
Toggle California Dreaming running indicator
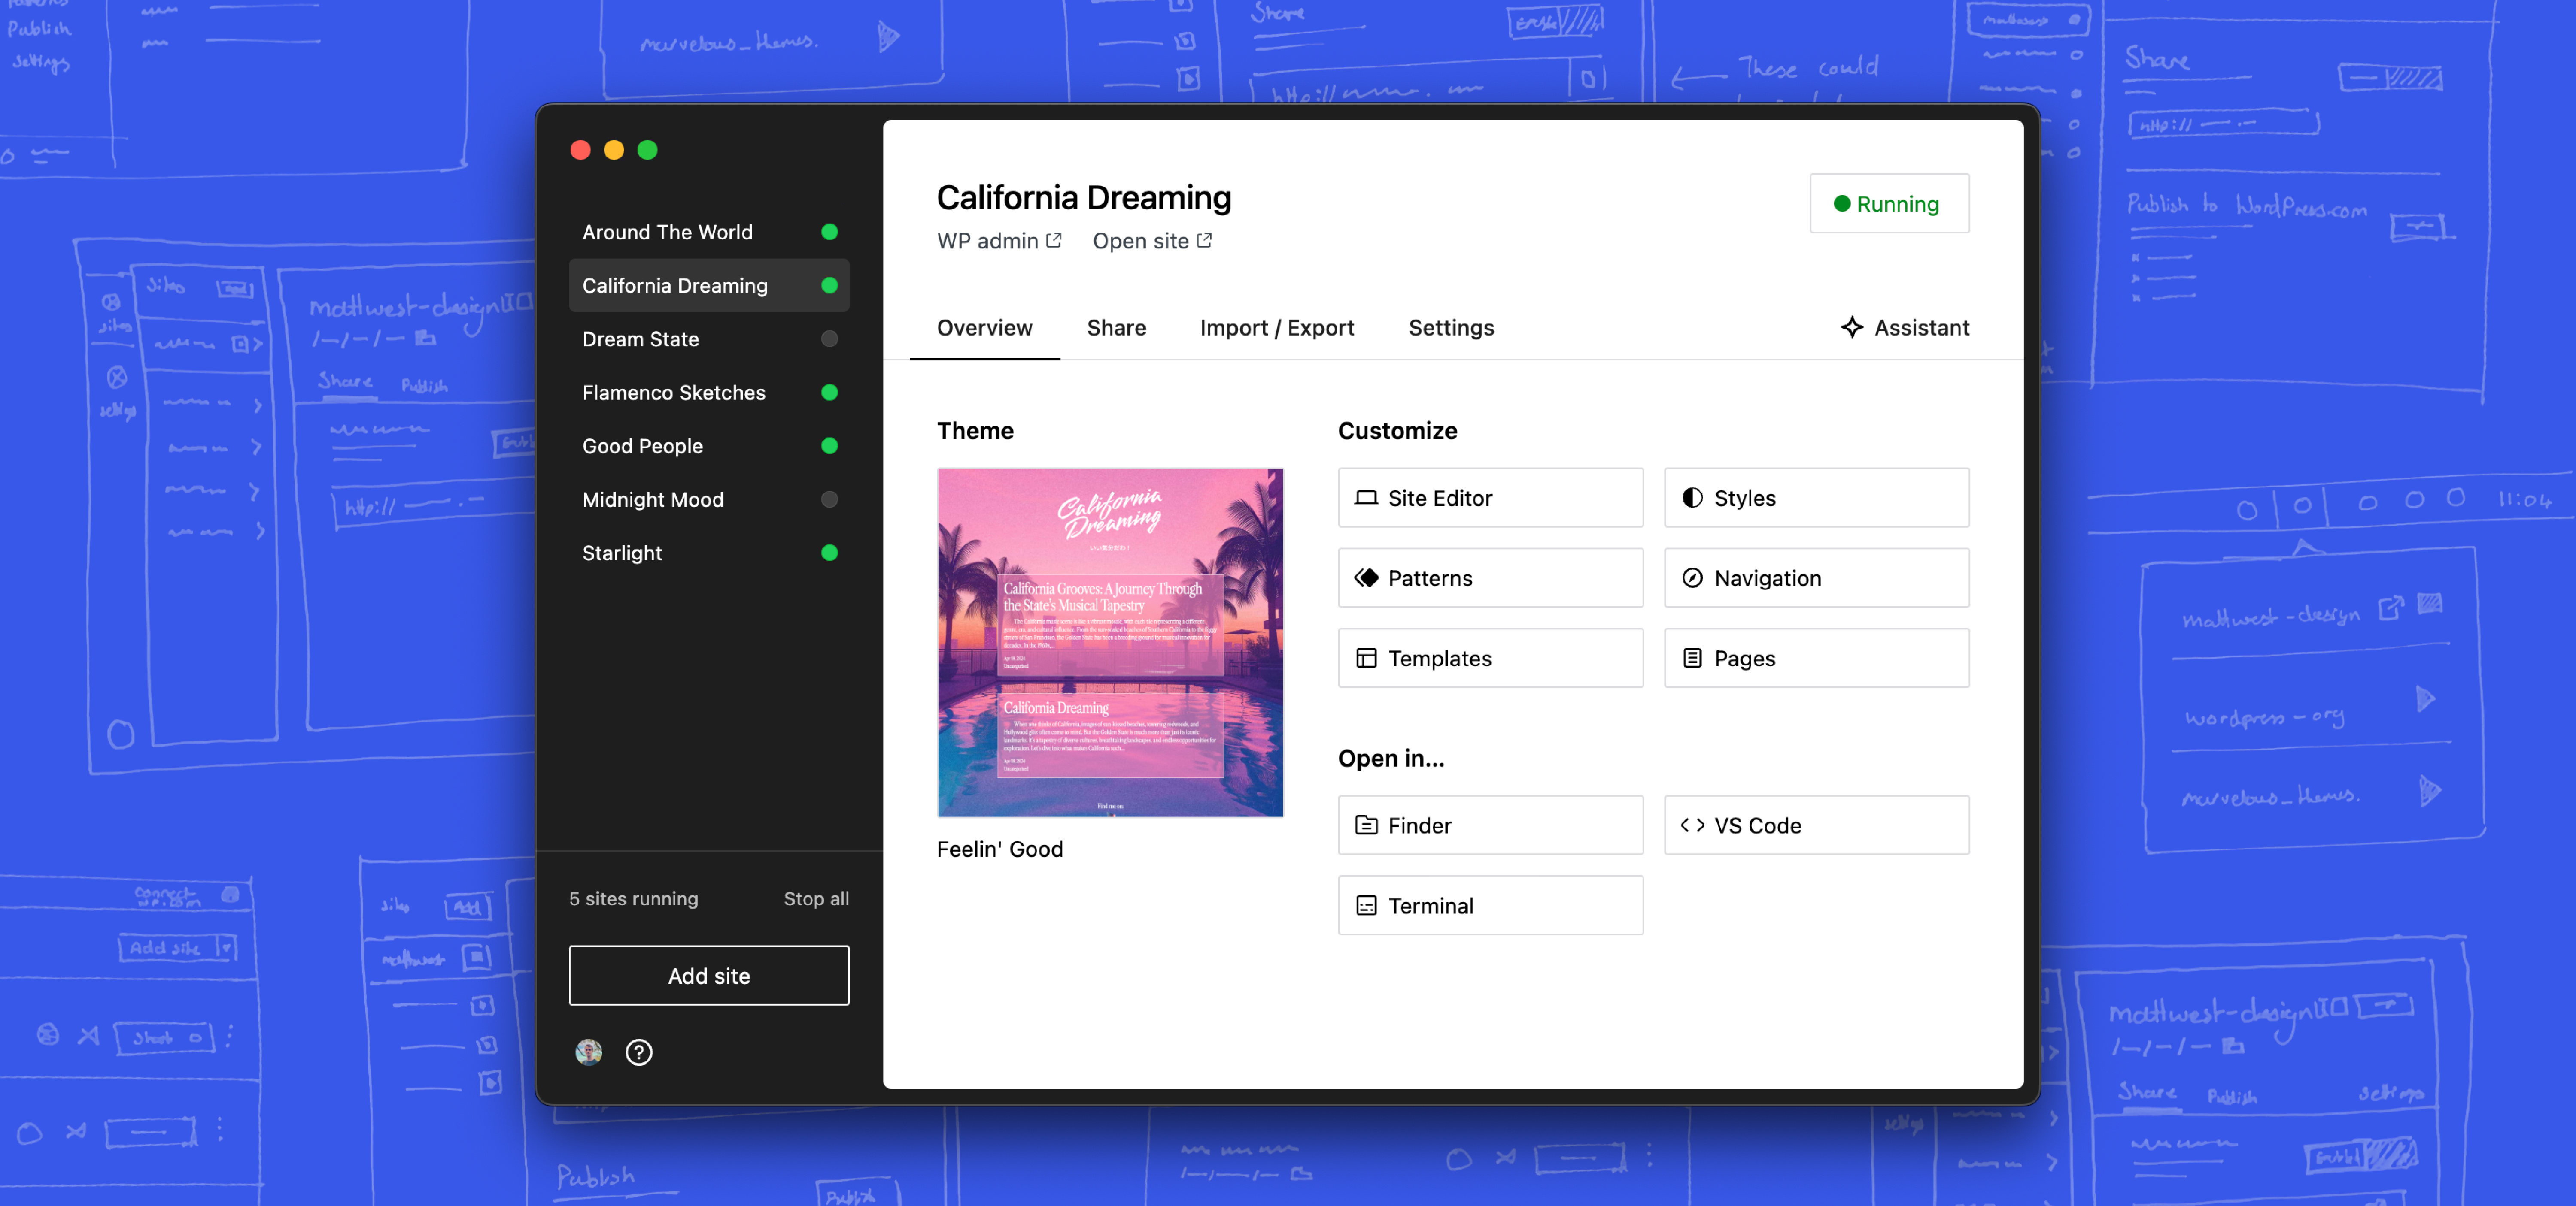click(829, 286)
